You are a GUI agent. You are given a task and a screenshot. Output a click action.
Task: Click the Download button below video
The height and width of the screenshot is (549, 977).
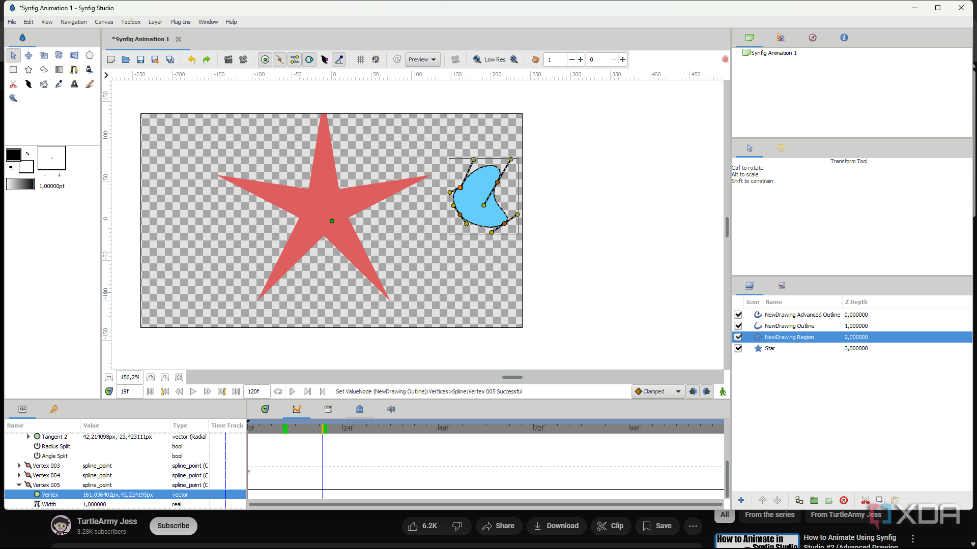click(x=556, y=526)
